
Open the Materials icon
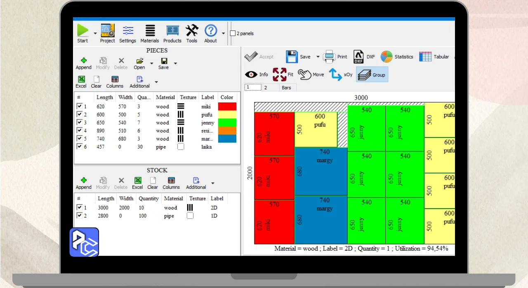pyautogui.click(x=150, y=30)
